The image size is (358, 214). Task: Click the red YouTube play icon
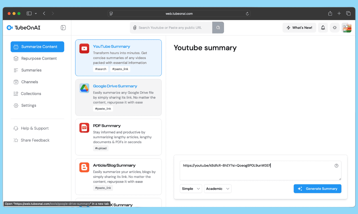point(84,48)
